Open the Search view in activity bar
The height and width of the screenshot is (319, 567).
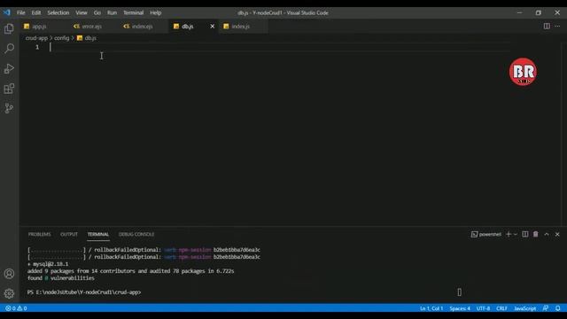click(9, 49)
